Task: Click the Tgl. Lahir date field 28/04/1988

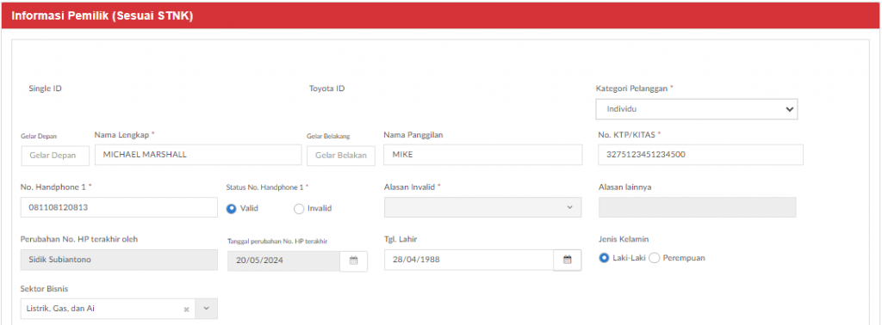Action: pyautogui.click(x=469, y=261)
